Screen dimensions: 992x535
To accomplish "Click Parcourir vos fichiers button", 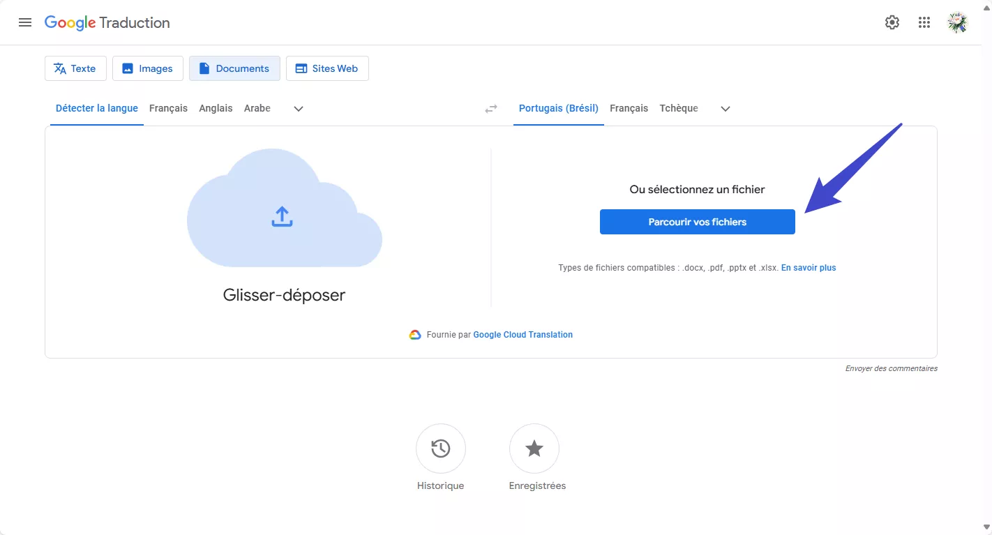I will tap(697, 221).
